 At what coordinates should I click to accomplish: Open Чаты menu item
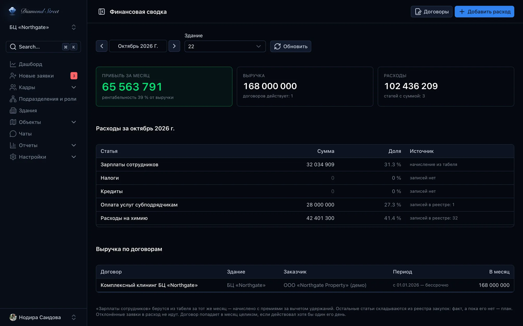(43, 134)
